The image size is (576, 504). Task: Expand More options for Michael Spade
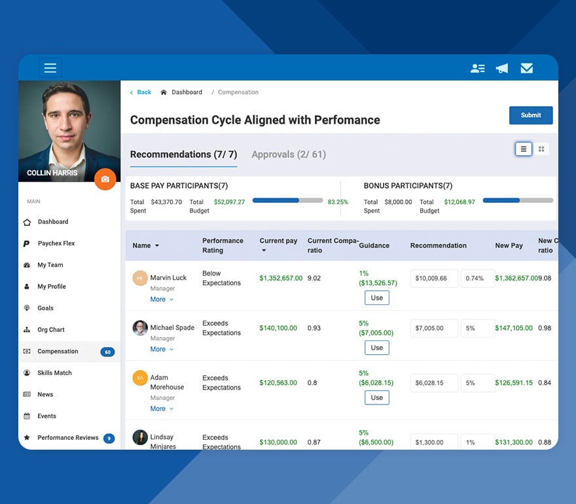161,349
